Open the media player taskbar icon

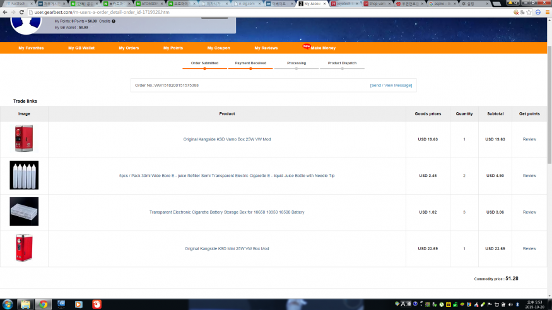tap(78, 304)
